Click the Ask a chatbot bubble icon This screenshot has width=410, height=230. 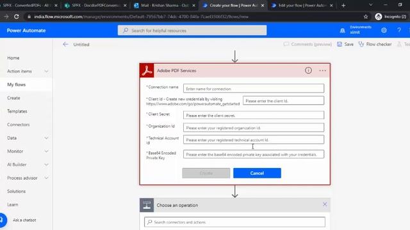coord(2,220)
